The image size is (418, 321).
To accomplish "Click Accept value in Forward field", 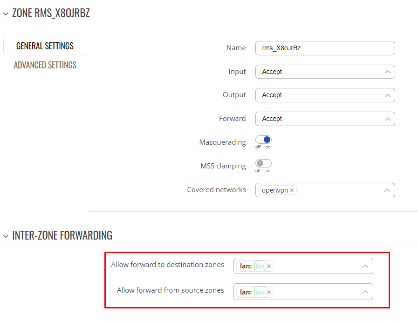I will click(x=272, y=119).
